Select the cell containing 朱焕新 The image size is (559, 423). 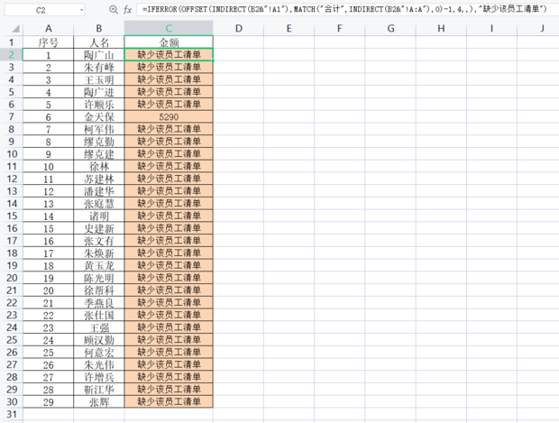click(x=99, y=253)
